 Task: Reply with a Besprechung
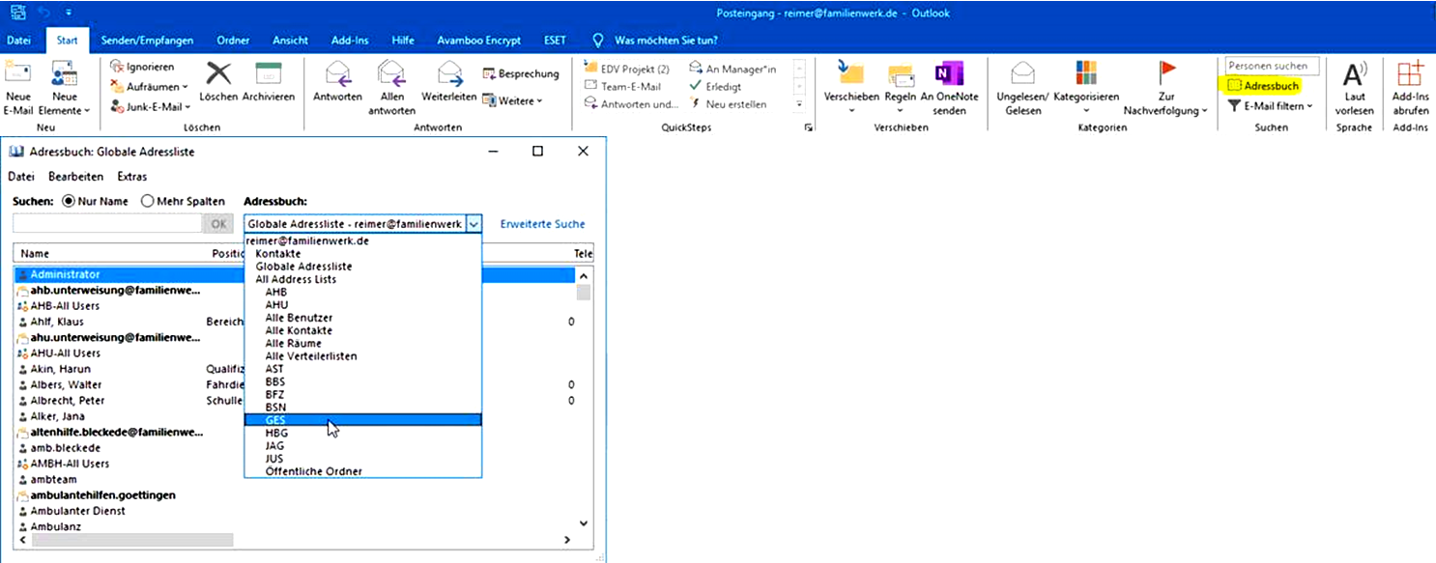click(x=522, y=73)
